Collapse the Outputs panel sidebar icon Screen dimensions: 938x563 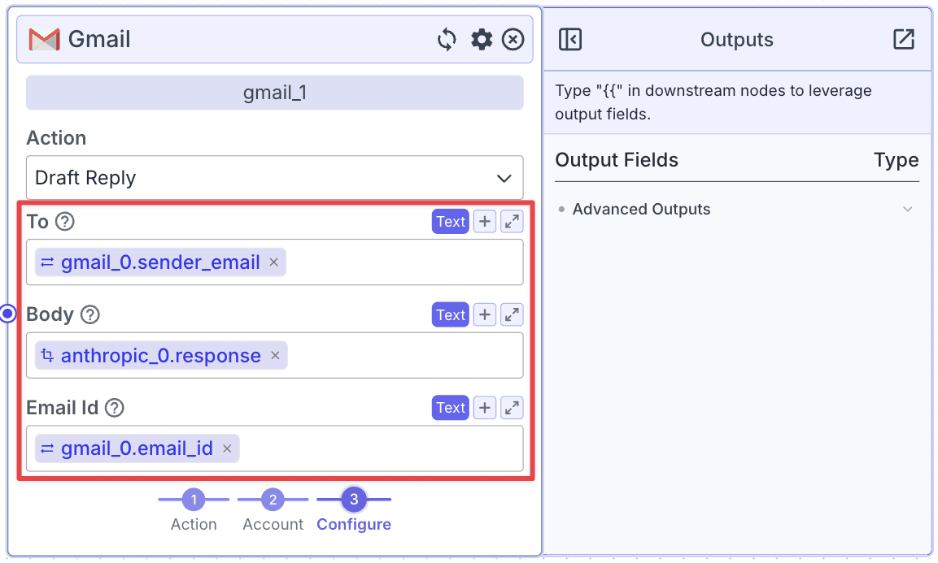570,40
